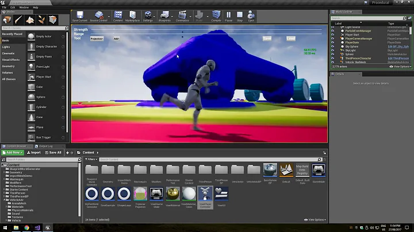Toggle visibility of Light Source actor
Screen dimensions: 414x232
pos(333,27)
